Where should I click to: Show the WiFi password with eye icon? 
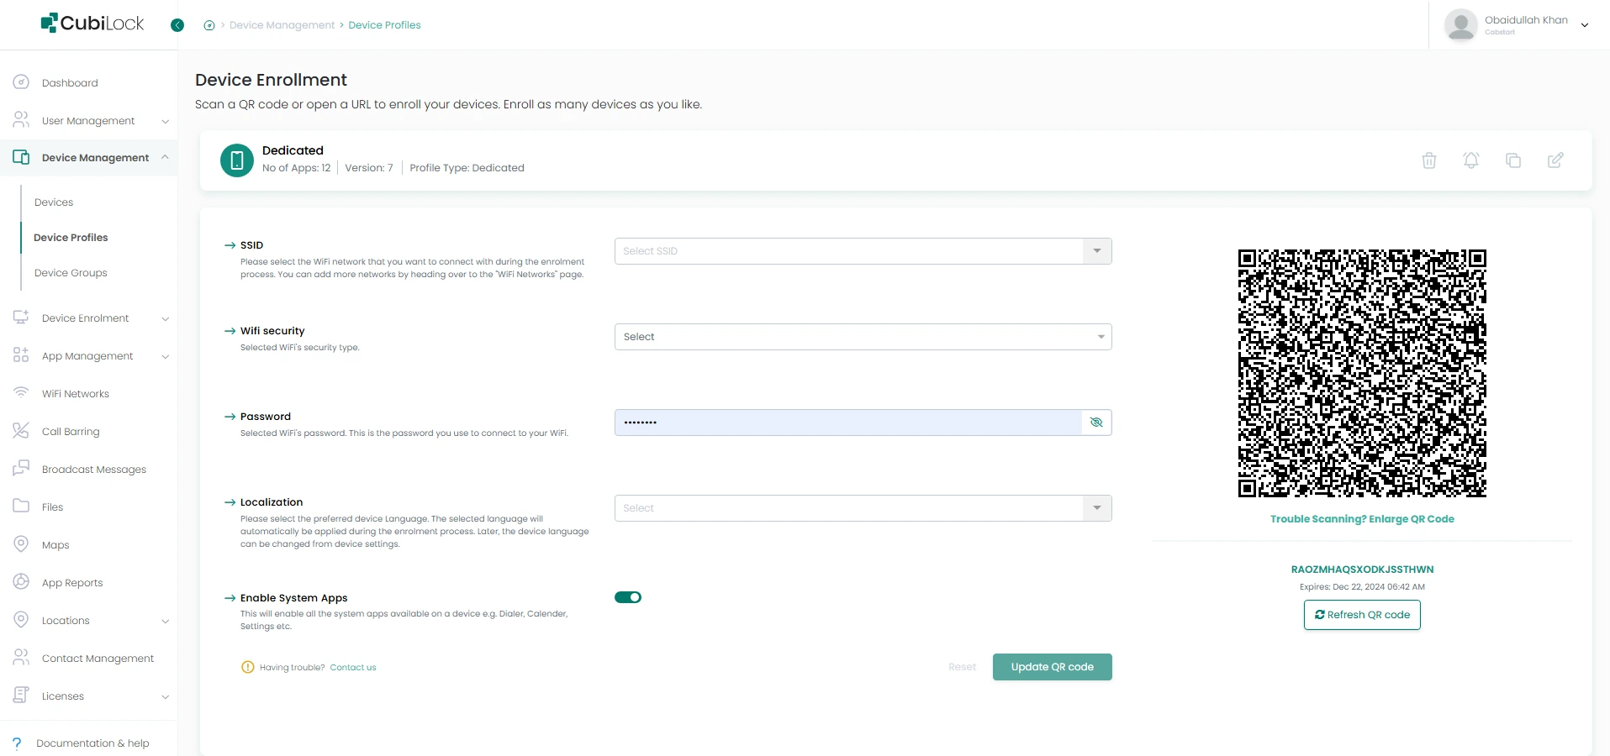click(x=1096, y=423)
